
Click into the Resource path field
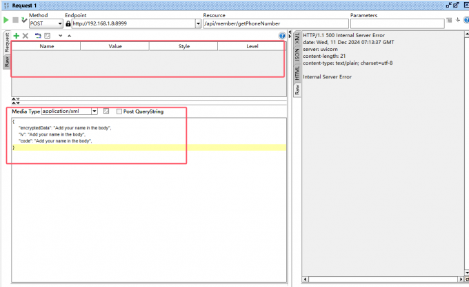tap(276, 23)
